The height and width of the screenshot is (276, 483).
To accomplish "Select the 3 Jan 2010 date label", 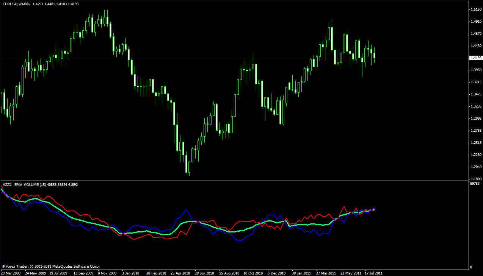I will pos(131,273).
